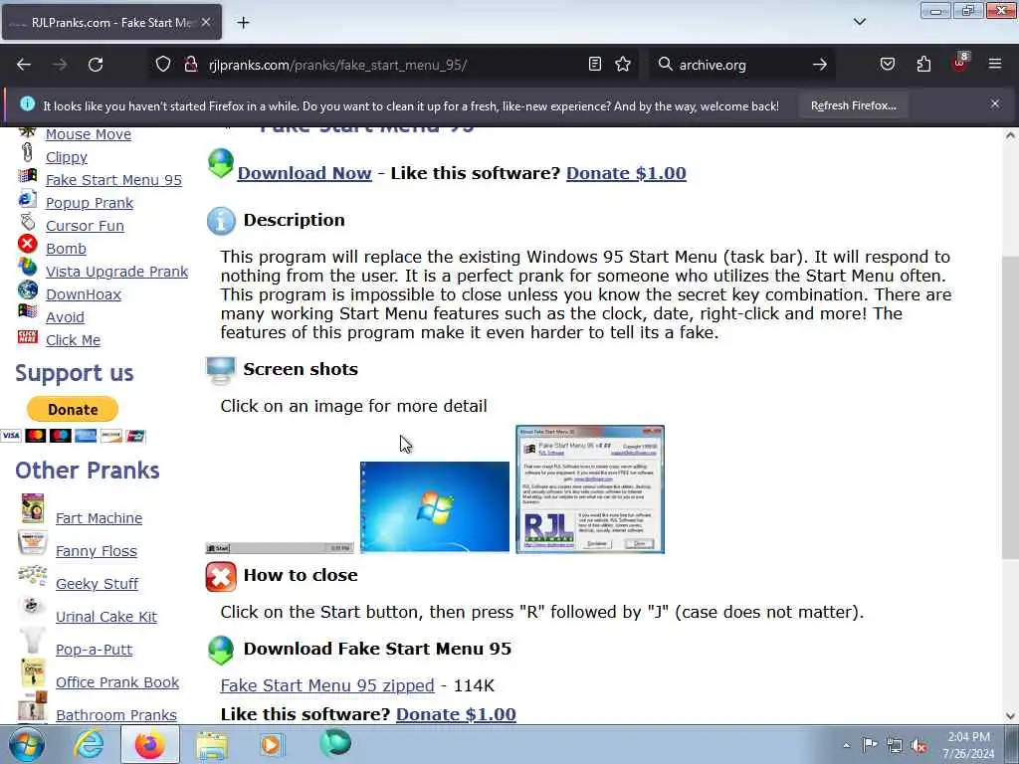1019x764 pixels.
Task: Open the Windows 7 desktop screenshot thumbnail
Action: pyautogui.click(x=435, y=506)
